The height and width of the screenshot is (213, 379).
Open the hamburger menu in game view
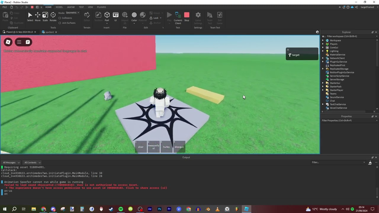pyautogui.click(x=19, y=42)
